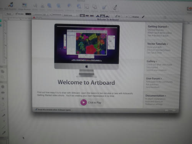Screen dimensions: 192x144
Task: Click the iMac preview image
Action: point(86,51)
